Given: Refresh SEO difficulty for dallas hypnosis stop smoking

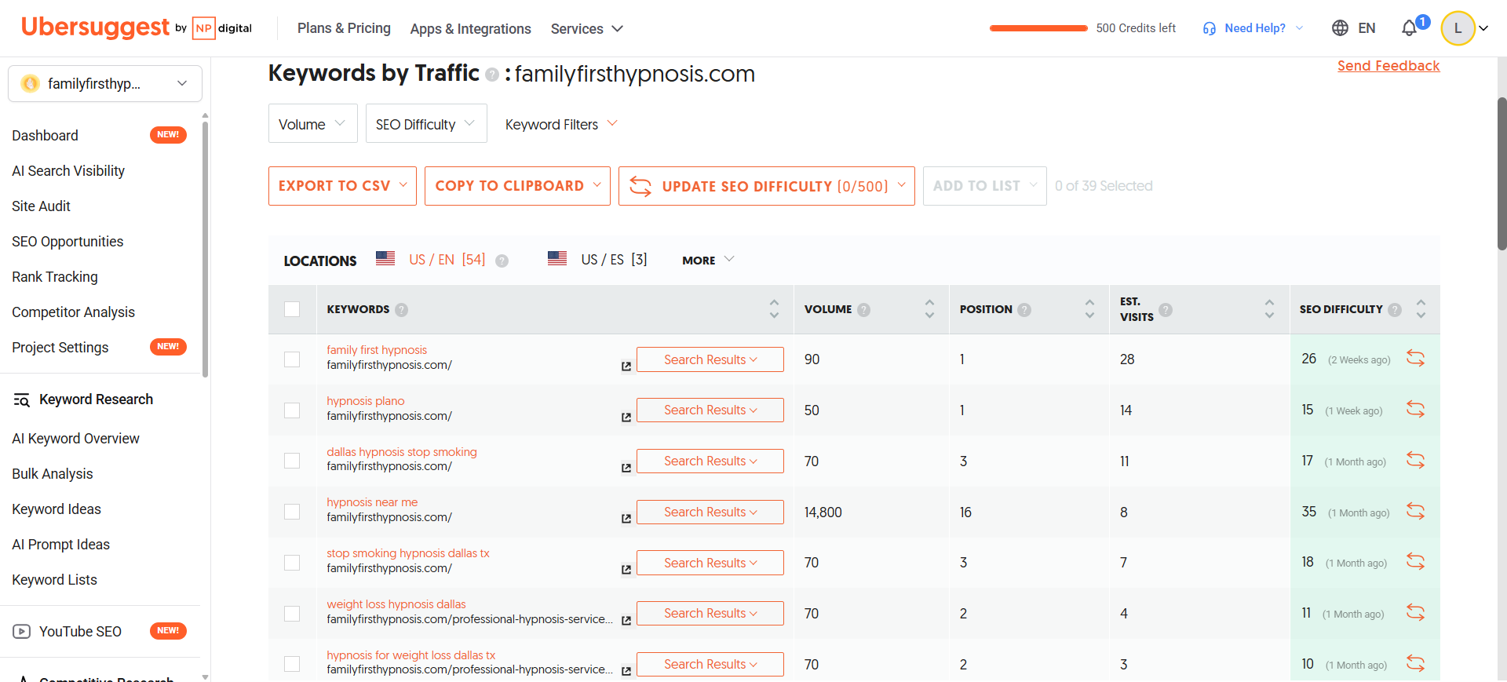Looking at the screenshot, I should tap(1415, 461).
